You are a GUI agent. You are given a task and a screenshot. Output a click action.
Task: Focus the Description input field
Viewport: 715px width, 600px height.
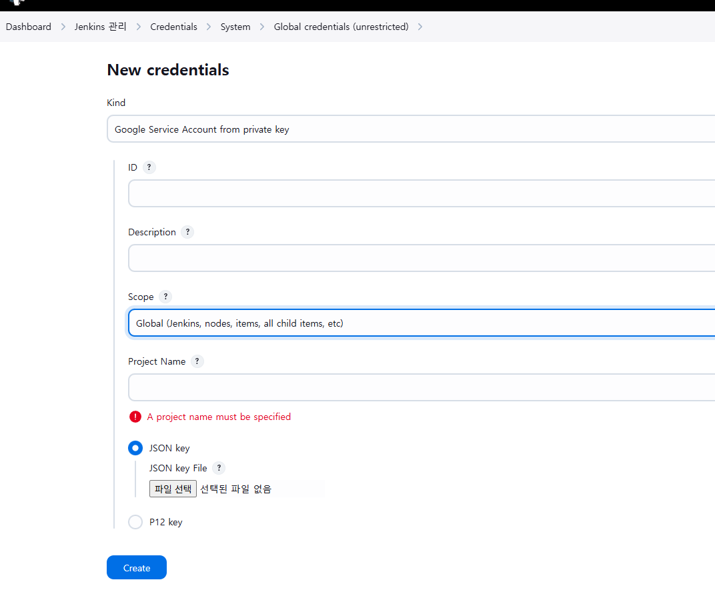[422, 258]
